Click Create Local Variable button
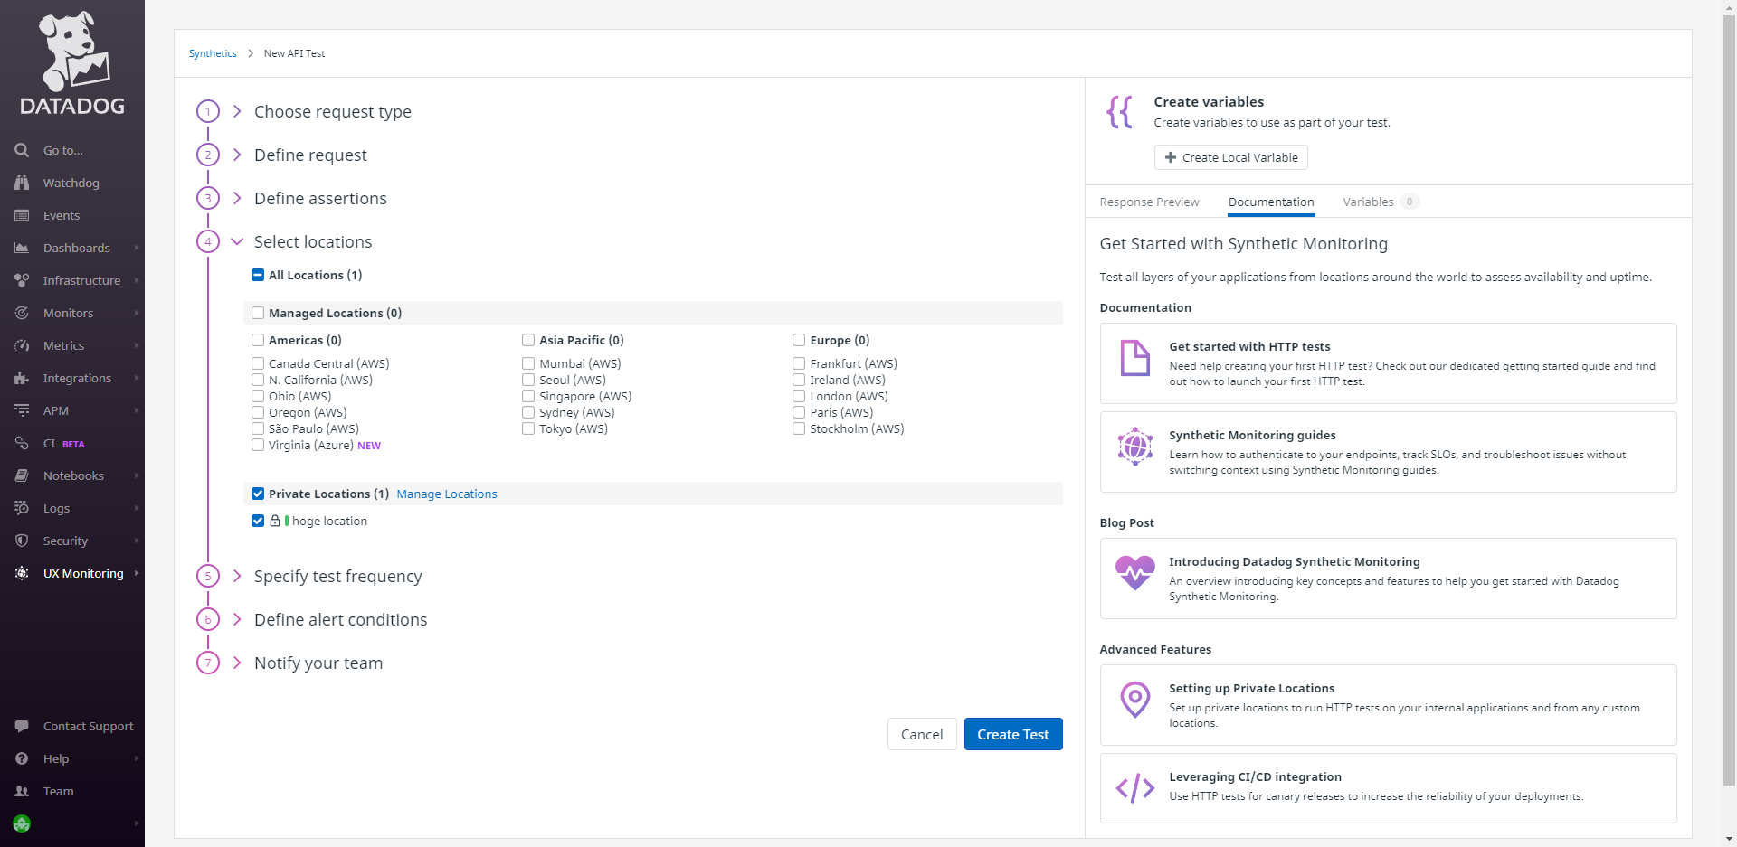 coord(1231,157)
